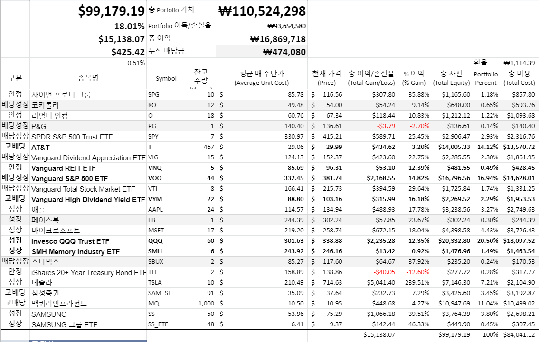This screenshot has height=342, width=539.
Task: Select the 환율 label cell
Action: tap(486, 63)
